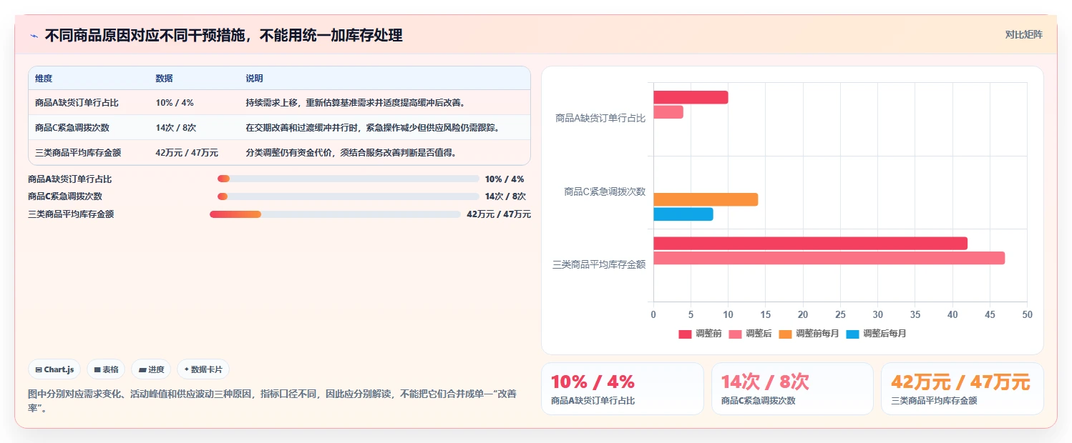1072x443 pixels.
Task: Click the 调整后 bar for 三类商品平均库存金额
Action: pos(829,258)
